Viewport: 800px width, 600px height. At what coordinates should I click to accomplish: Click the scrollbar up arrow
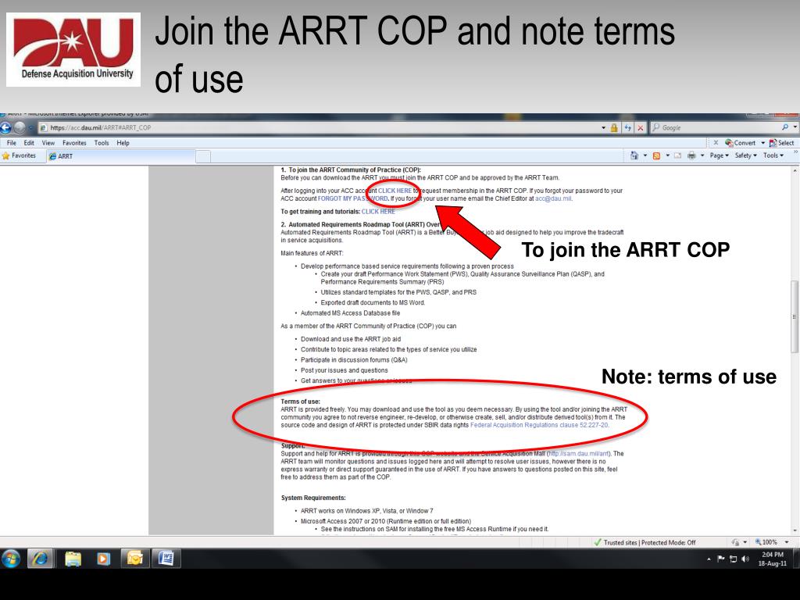(x=795, y=170)
